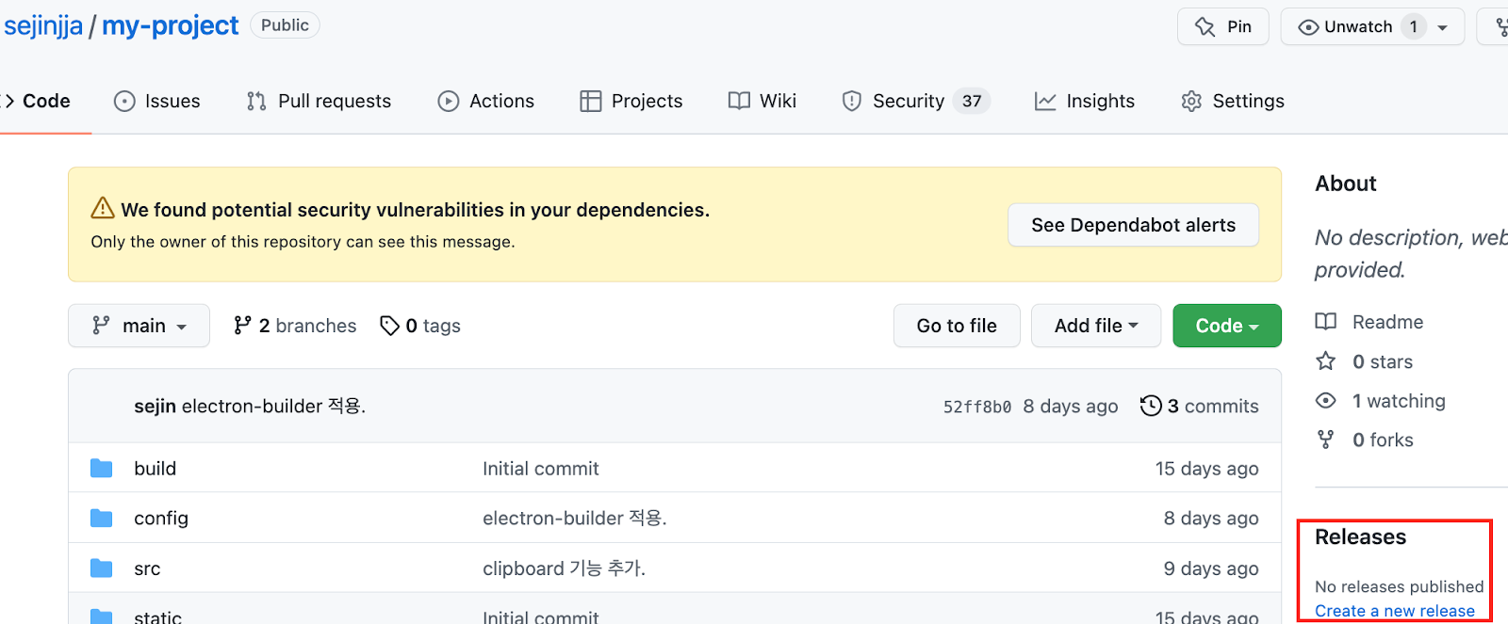
Task: Open the config folder
Action: [161, 518]
